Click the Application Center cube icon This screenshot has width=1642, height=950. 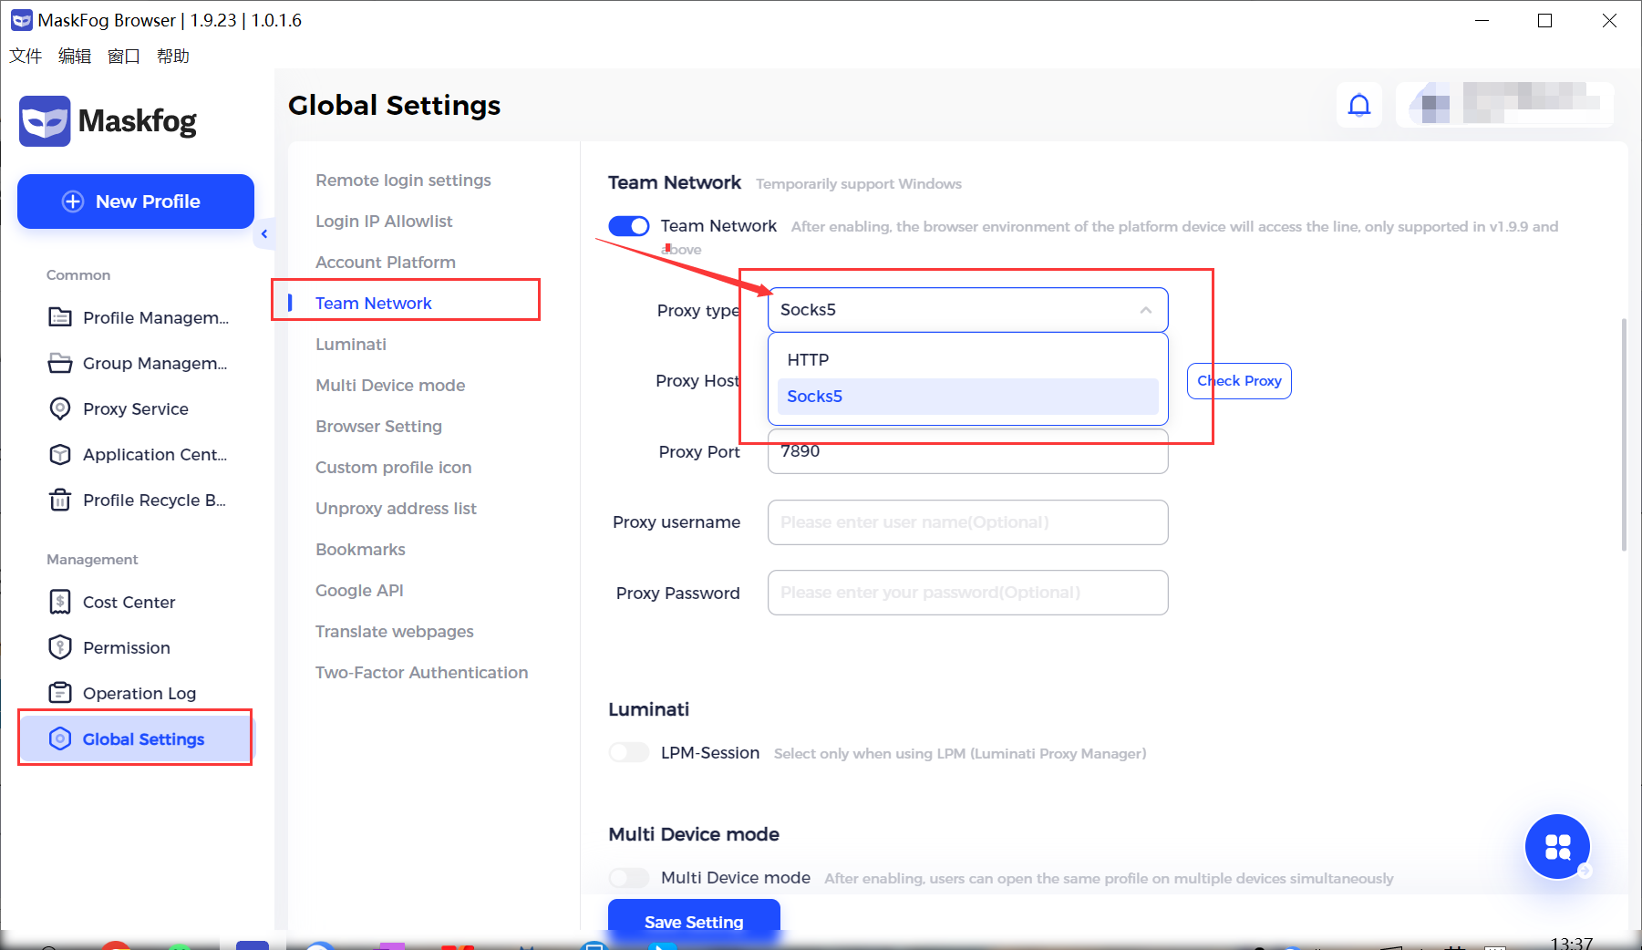(60, 454)
